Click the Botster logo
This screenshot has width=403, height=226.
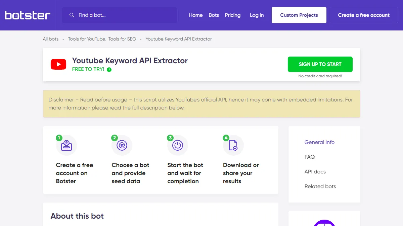tap(28, 15)
